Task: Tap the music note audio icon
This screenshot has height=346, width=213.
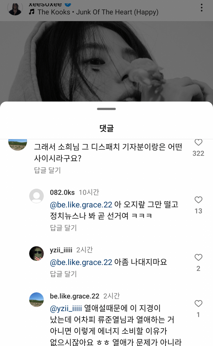Action: [32, 12]
